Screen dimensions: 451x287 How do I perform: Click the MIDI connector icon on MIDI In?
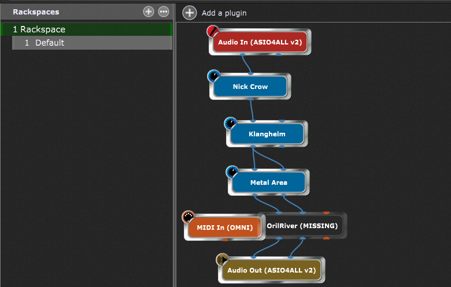(188, 217)
